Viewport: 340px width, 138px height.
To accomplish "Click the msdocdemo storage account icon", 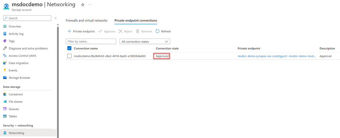I will 6,6.
